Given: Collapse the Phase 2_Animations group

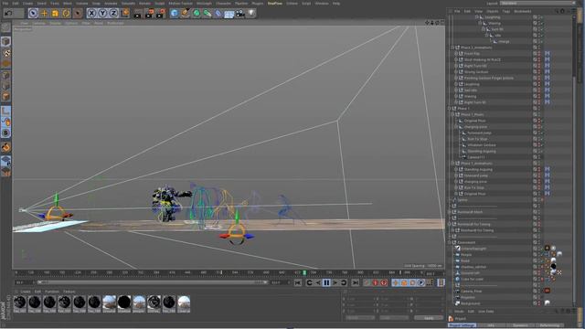Looking at the screenshot, I should tap(453, 48).
